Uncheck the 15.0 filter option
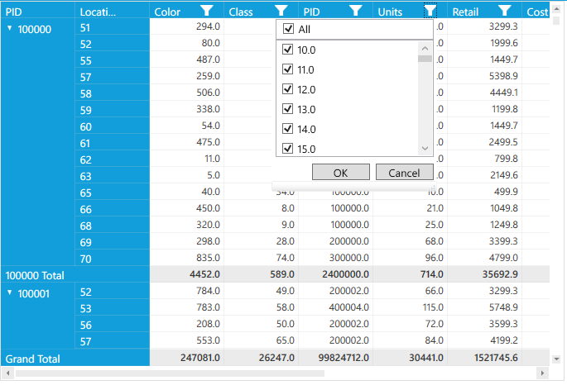Viewport: 567px width, 385px height. click(288, 149)
